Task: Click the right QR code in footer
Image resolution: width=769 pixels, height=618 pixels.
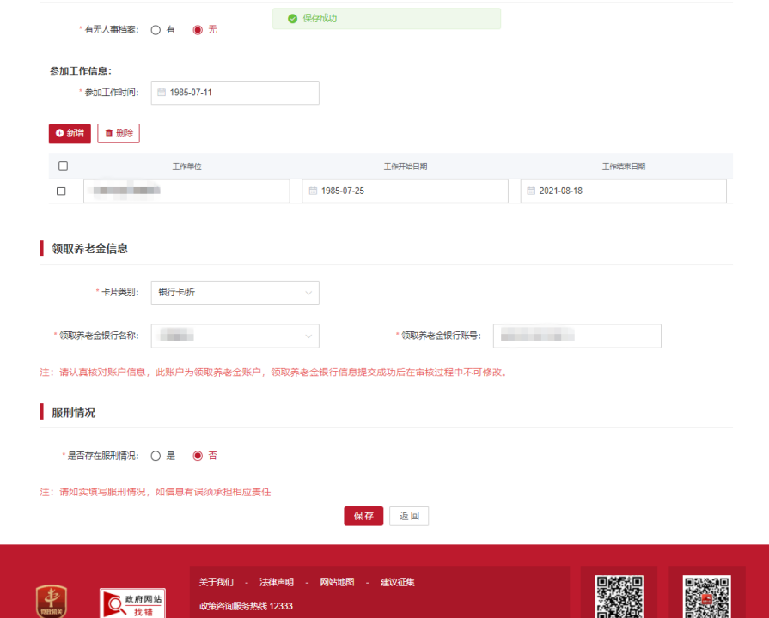Action: click(707, 597)
